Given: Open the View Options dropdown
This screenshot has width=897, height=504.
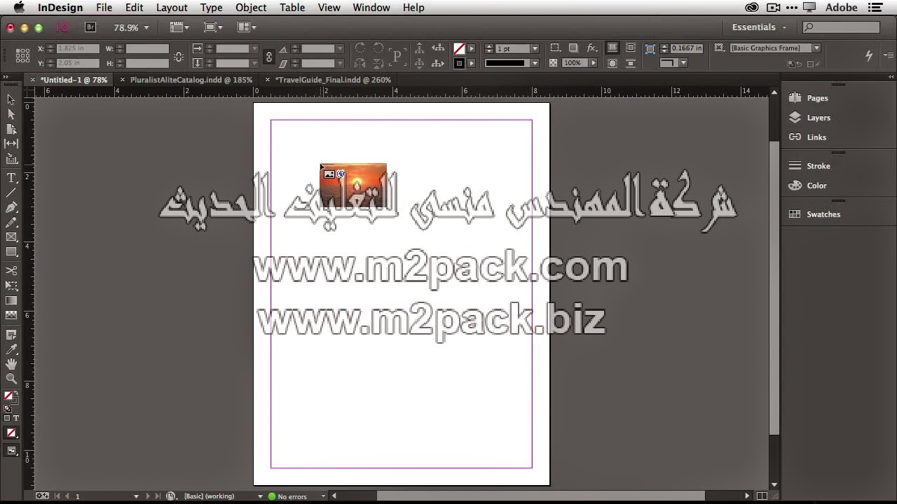Looking at the screenshot, I should [179, 27].
